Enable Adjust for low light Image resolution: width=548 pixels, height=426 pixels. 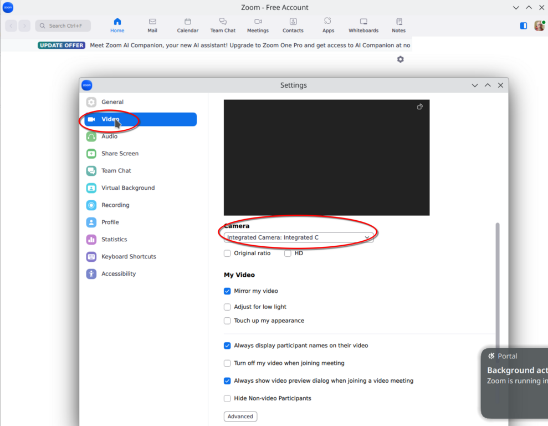pyautogui.click(x=227, y=307)
